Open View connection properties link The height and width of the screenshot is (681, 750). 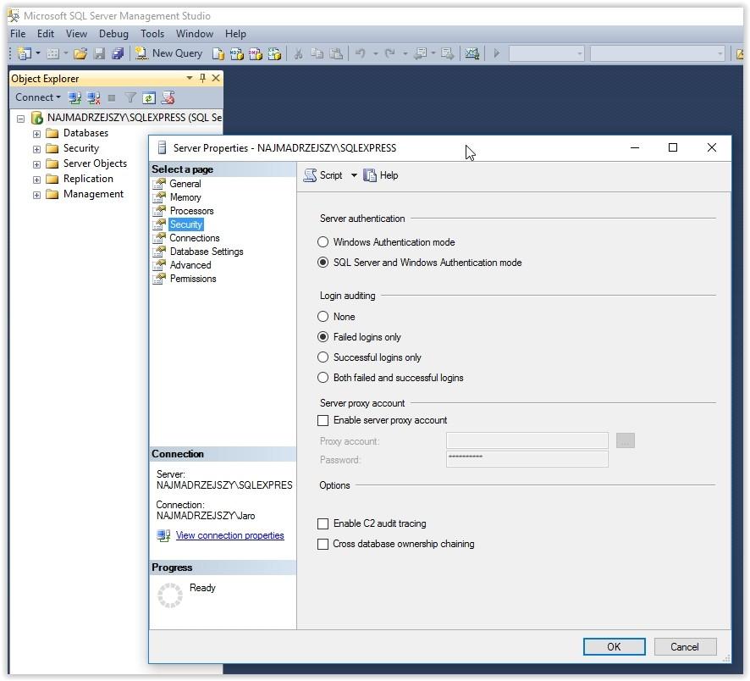pyautogui.click(x=229, y=535)
